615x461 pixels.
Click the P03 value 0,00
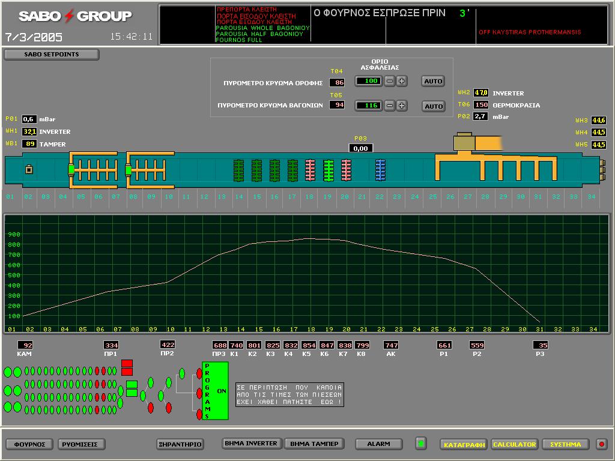(361, 148)
